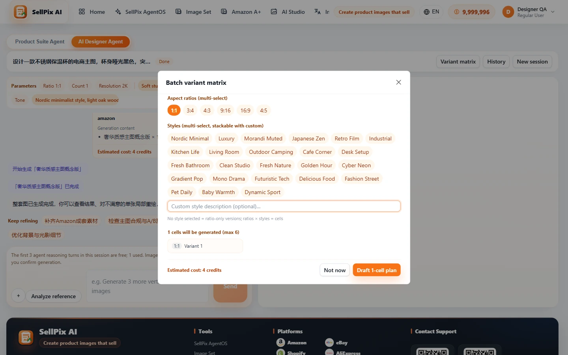Viewport: 568px width, 355px height.
Task: Click the SellPix AI logo icon in header
Action: tap(21, 12)
